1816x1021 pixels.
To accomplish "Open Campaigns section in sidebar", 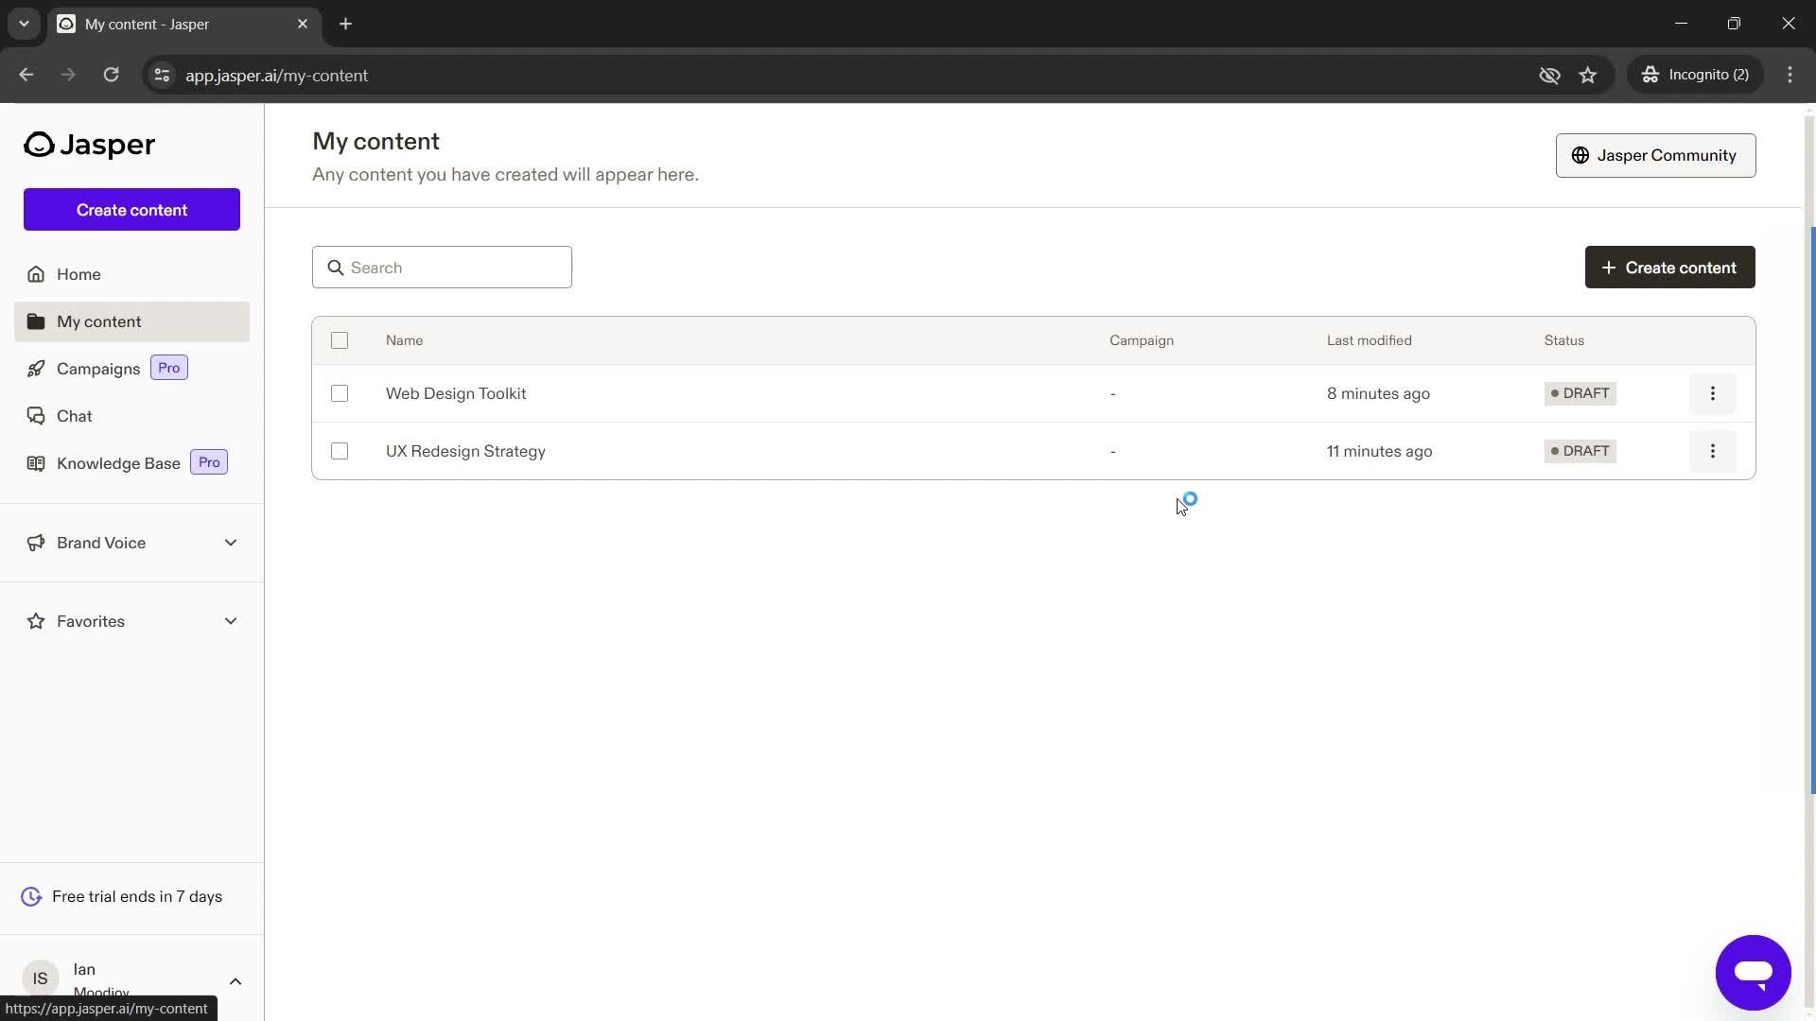I will (x=97, y=368).
